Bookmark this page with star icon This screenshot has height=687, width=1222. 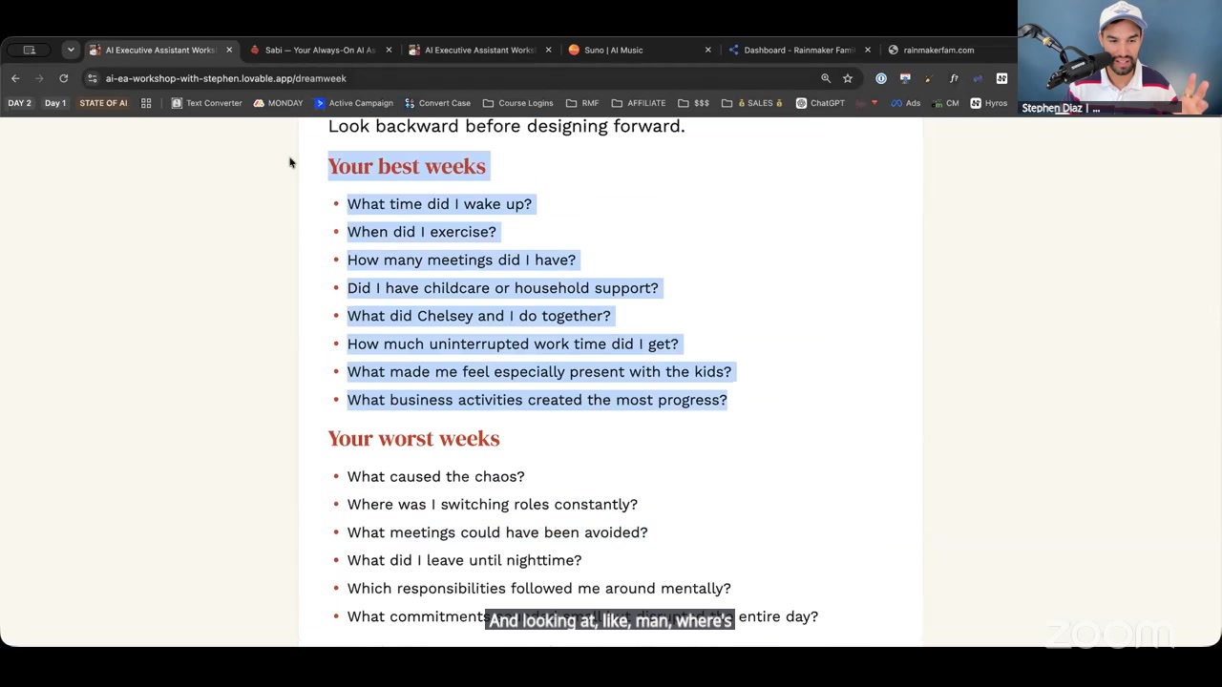pos(848,78)
